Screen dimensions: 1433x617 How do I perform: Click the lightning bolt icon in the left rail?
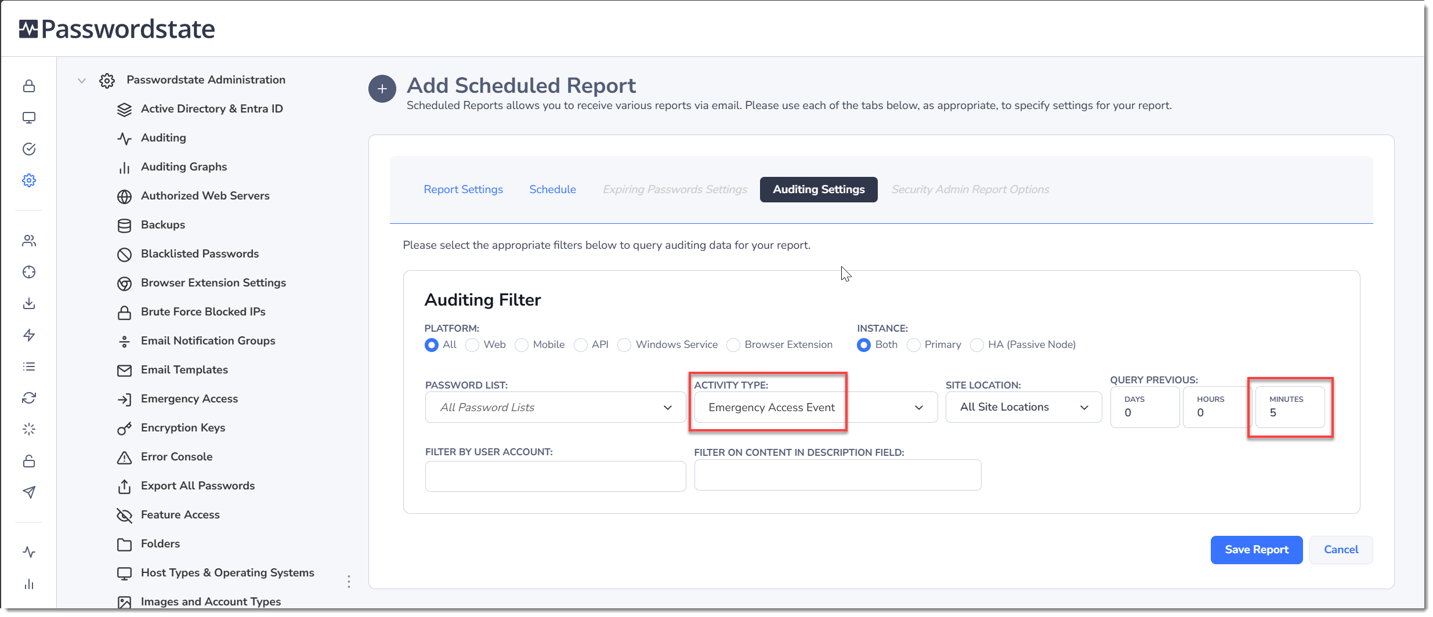pyautogui.click(x=29, y=335)
